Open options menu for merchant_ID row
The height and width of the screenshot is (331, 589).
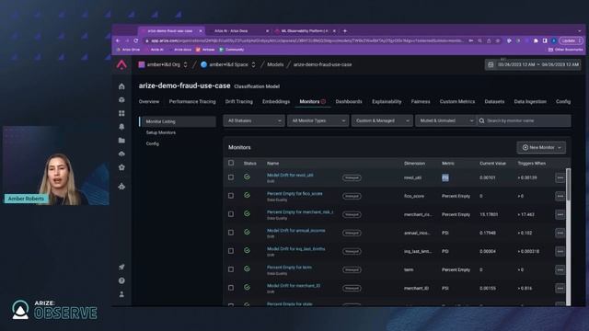(x=560, y=288)
